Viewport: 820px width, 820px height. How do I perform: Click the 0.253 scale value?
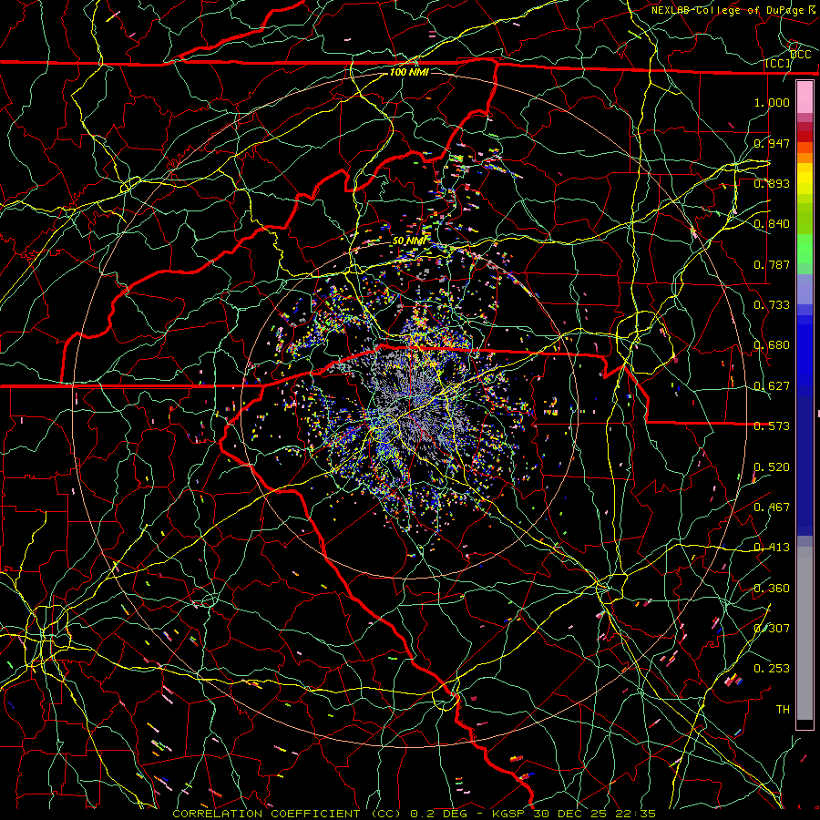tap(772, 669)
